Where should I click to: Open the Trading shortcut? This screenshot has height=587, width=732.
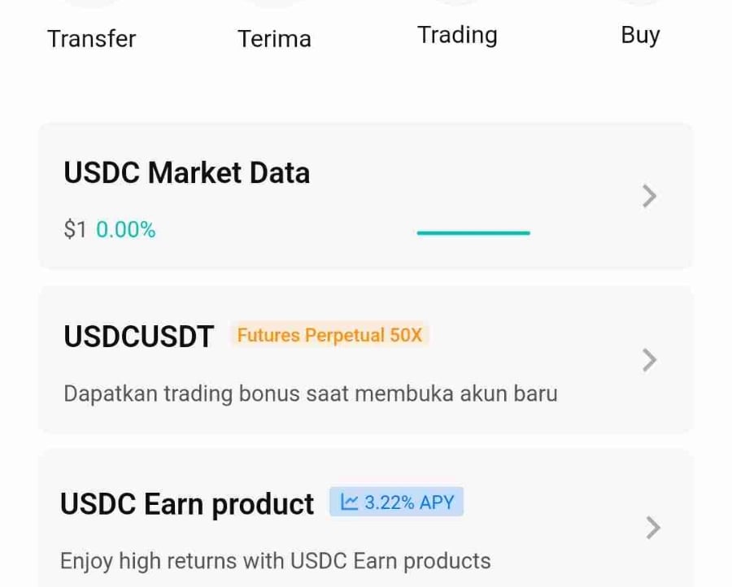(x=457, y=35)
